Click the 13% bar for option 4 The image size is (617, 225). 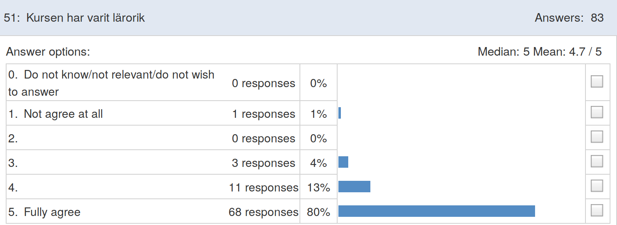pos(354,187)
